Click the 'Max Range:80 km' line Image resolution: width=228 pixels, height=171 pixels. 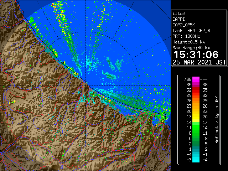click(191, 48)
